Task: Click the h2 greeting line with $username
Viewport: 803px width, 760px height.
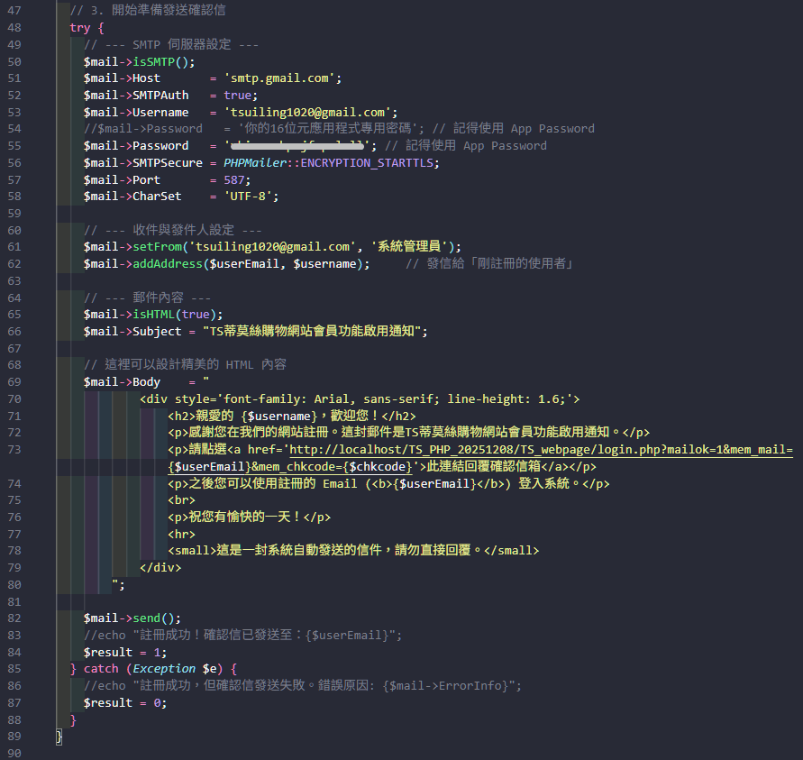Action: pyautogui.click(x=291, y=416)
